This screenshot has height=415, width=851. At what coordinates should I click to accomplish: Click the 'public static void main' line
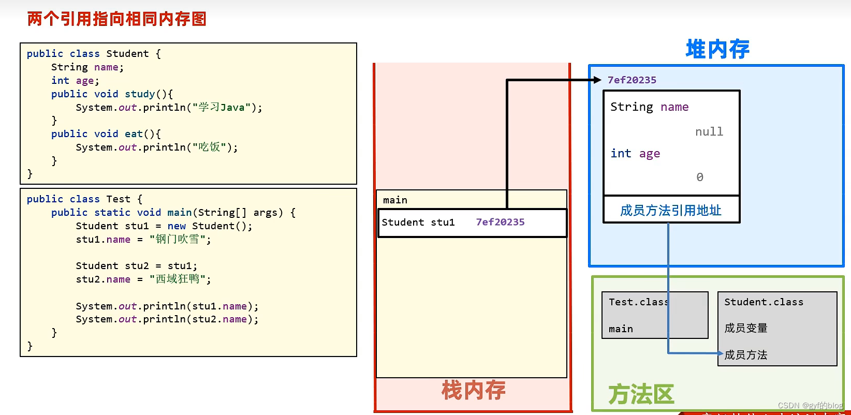click(x=173, y=213)
